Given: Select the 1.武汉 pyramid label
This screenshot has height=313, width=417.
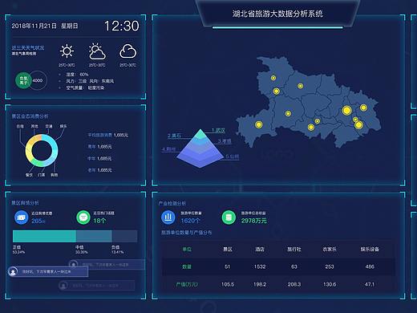Looking at the screenshot, I should pyautogui.click(x=218, y=130).
